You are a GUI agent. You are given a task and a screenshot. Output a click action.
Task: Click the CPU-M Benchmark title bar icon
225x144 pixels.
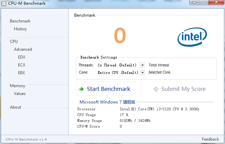[4, 3]
